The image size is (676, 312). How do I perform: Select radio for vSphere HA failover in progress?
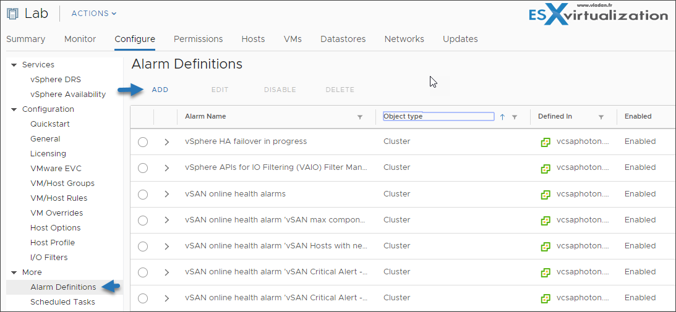tap(143, 142)
